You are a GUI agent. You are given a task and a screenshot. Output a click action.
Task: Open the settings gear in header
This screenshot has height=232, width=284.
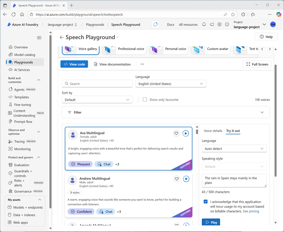click(x=219, y=24)
